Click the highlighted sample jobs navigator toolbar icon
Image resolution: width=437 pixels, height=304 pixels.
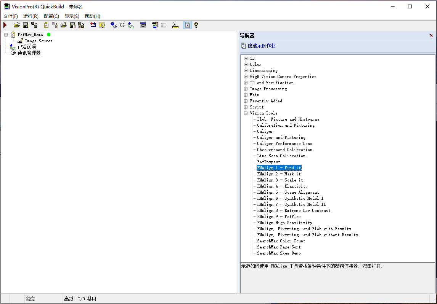(187, 25)
